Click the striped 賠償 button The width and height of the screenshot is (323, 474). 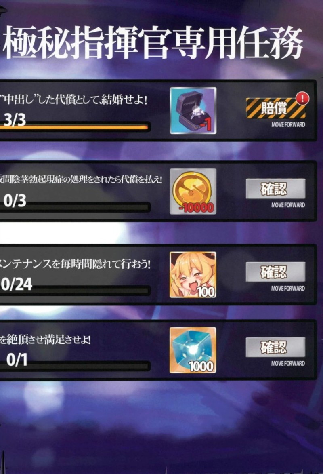pos(275,108)
